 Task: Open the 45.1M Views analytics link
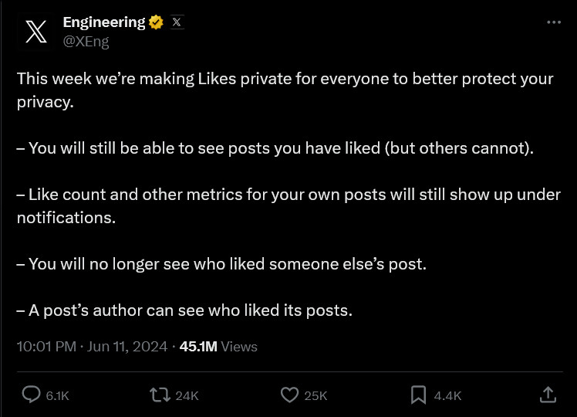click(218, 347)
